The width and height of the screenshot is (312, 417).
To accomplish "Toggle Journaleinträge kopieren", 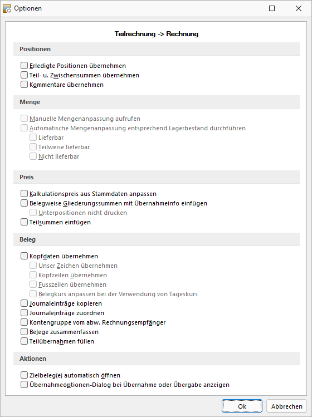I will click(24, 303).
